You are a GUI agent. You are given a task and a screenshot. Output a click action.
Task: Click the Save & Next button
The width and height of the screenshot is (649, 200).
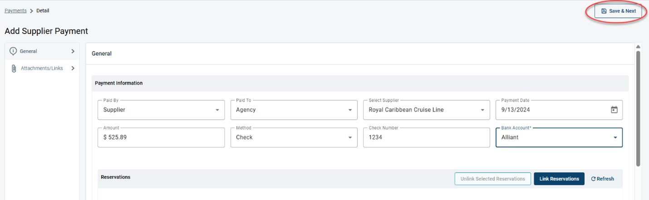coord(618,11)
